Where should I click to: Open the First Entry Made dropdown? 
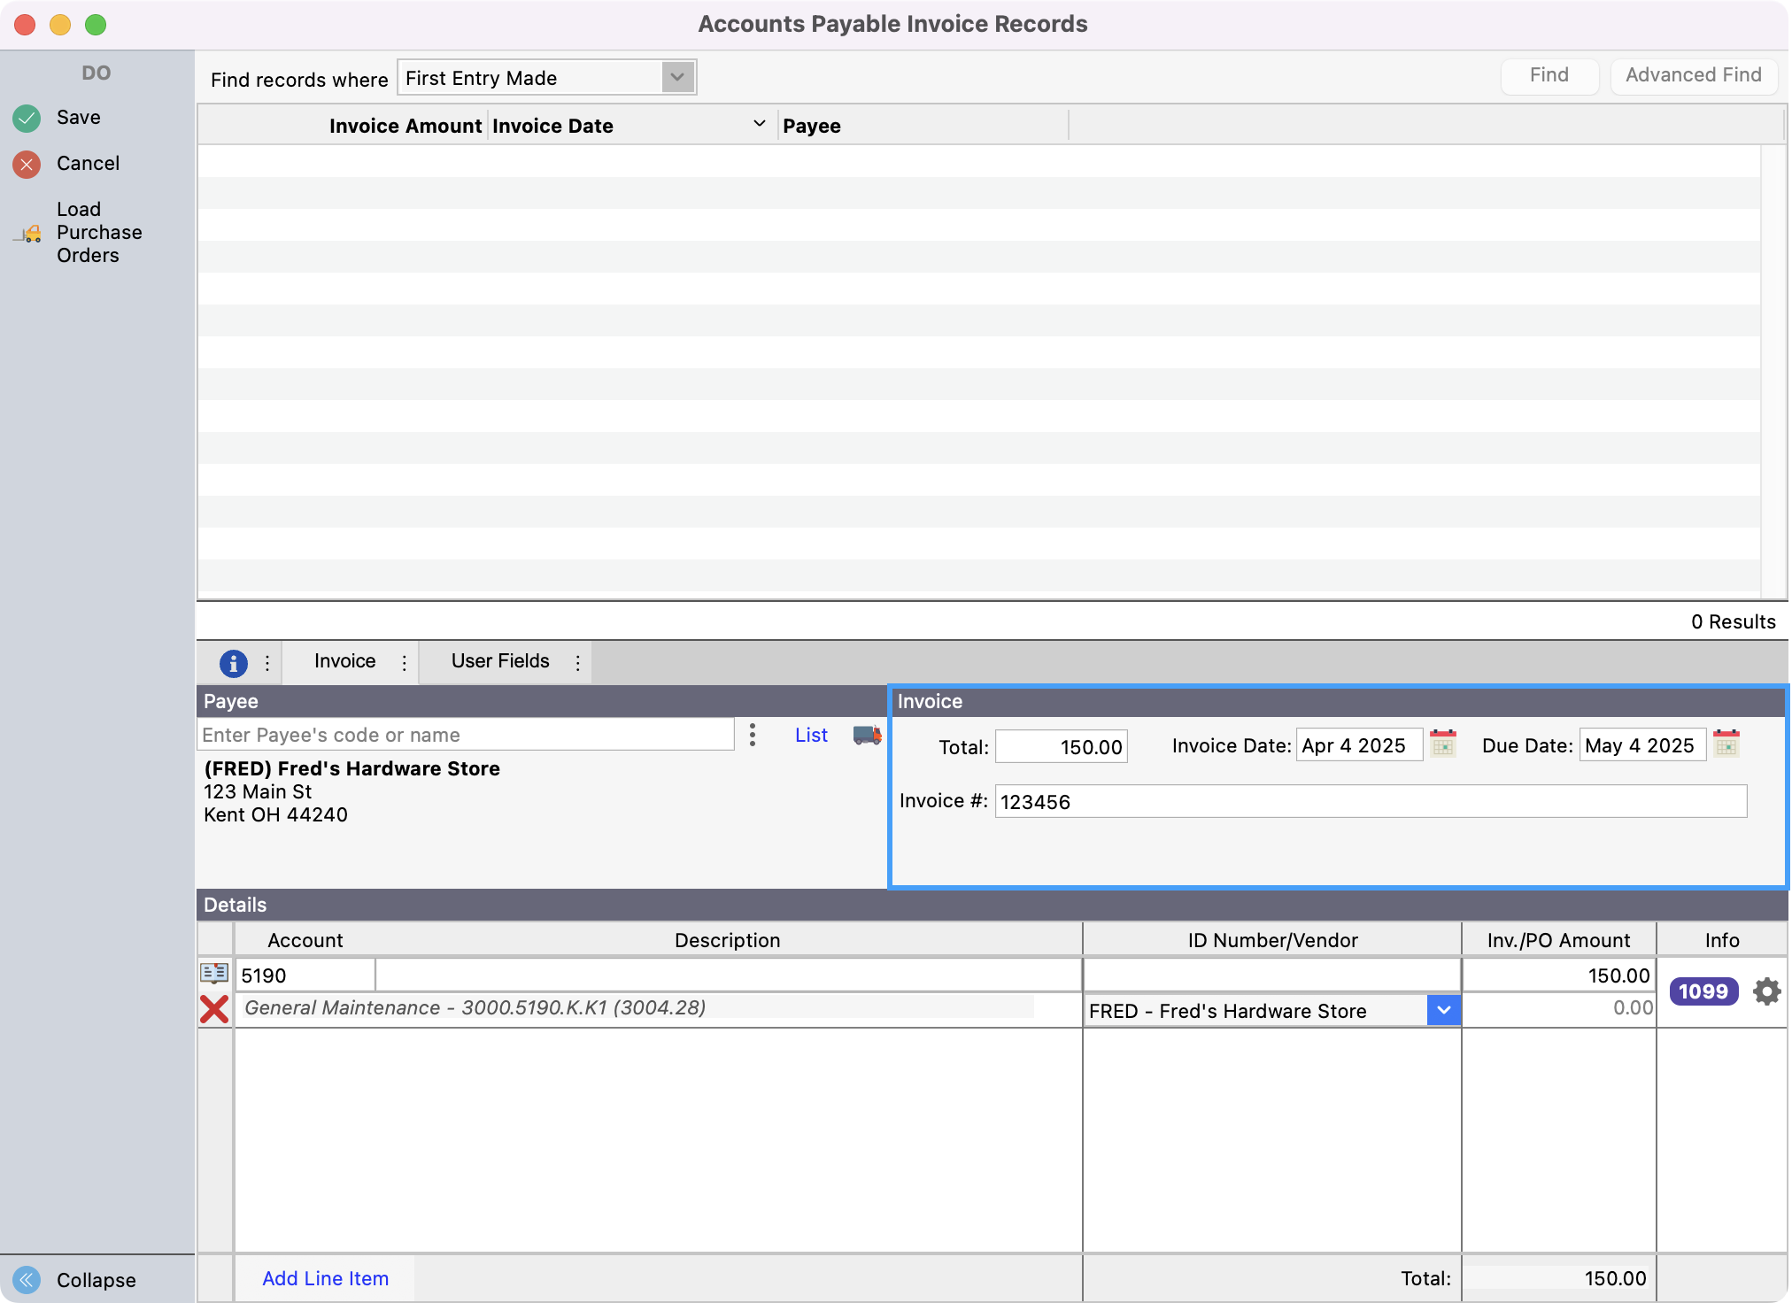[x=677, y=77]
